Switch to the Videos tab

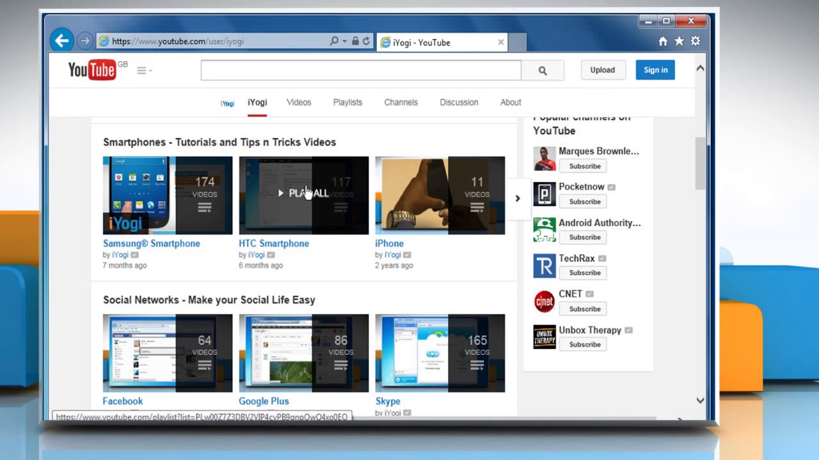299,102
